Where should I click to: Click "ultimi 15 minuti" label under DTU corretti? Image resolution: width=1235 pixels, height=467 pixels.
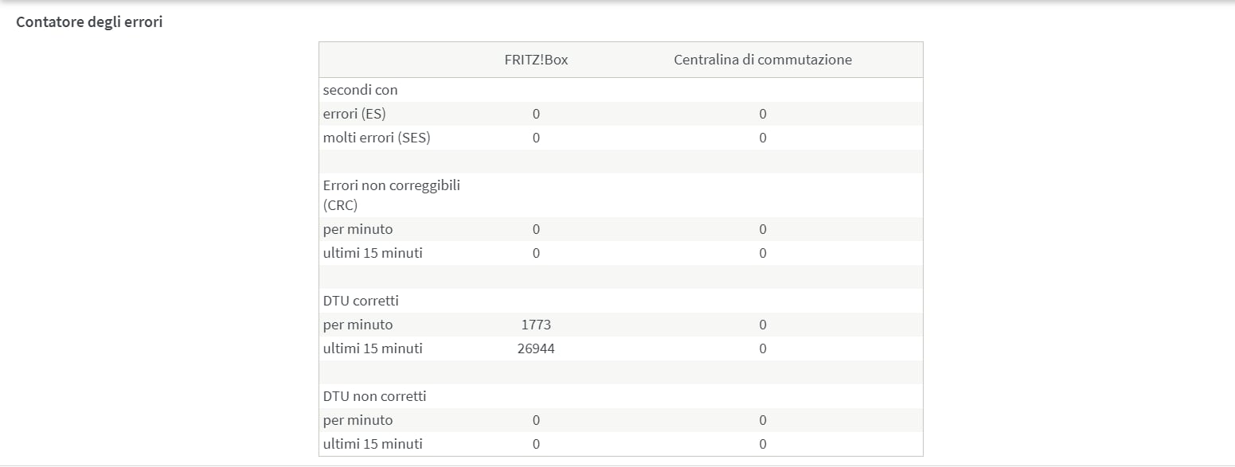(x=373, y=348)
